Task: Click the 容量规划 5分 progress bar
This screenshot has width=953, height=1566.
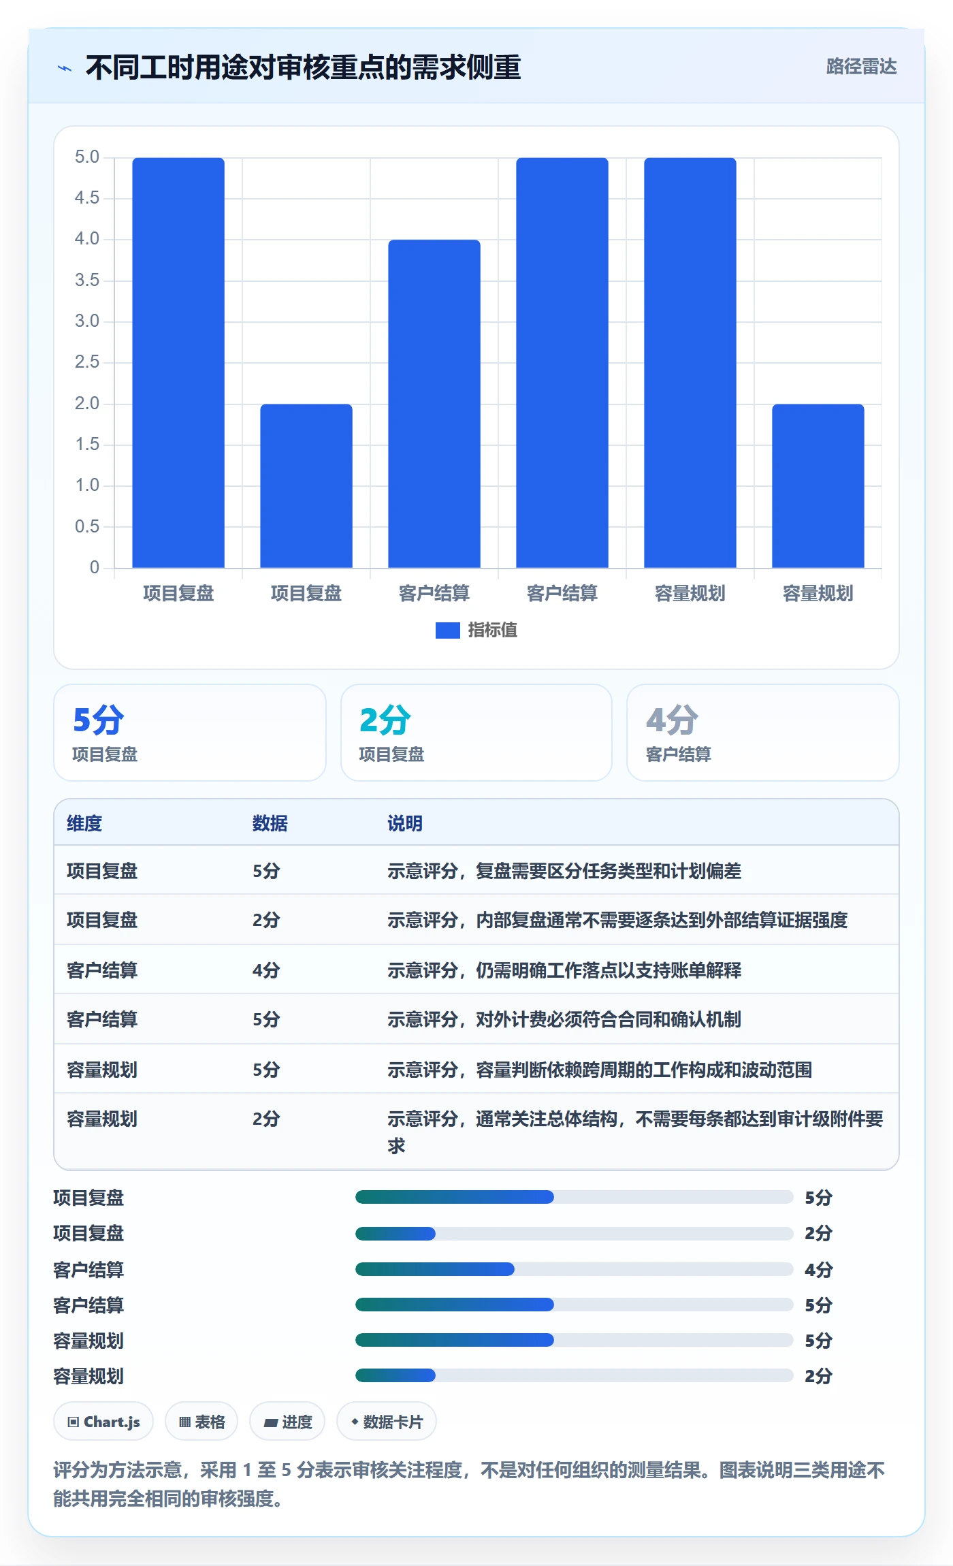Action: (x=575, y=1340)
